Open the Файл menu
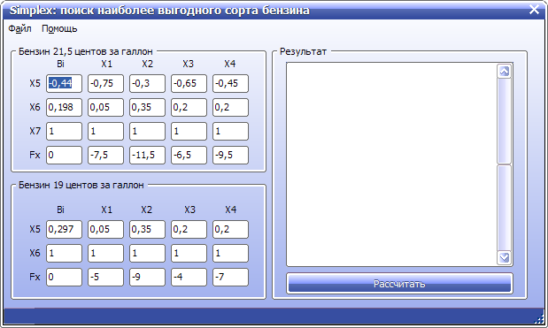The height and width of the screenshot is (328, 548). pyautogui.click(x=20, y=28)
